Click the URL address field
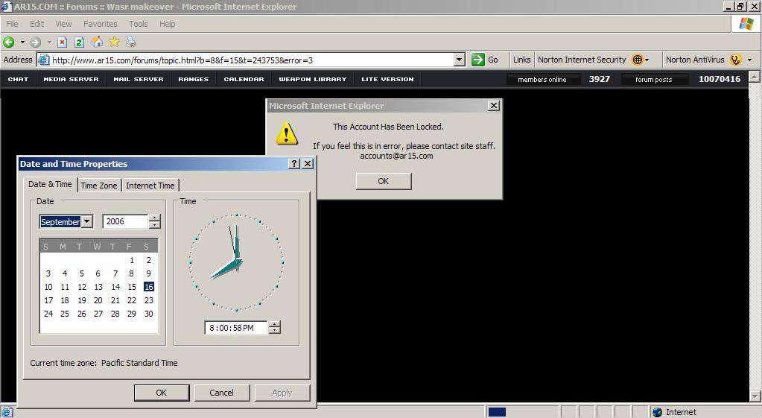 click(x=252, y=60)
